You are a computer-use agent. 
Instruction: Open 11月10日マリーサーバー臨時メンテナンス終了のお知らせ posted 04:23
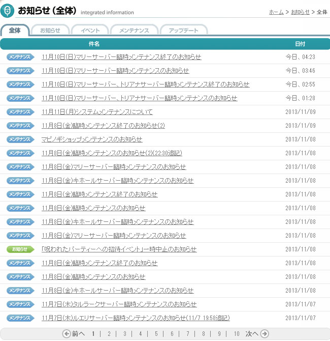pyautogui.click(x=121, y=57)
